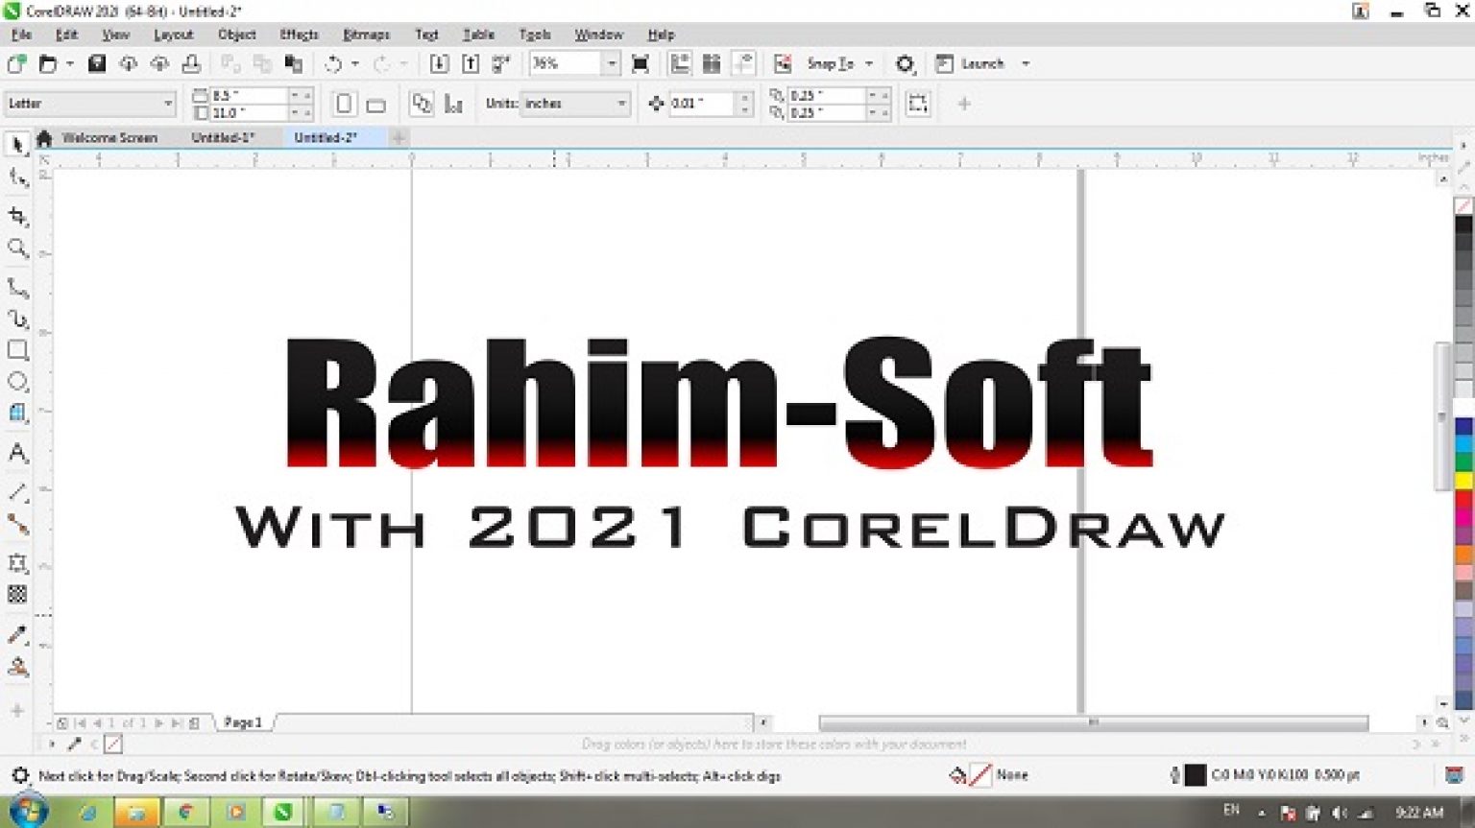Select the Rectangle tool

click(x=17, y=350)
